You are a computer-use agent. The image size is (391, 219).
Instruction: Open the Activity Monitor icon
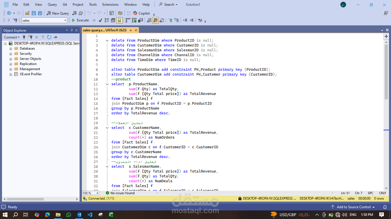[112, 13]
